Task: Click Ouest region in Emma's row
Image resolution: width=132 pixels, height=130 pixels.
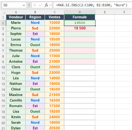Action: click(35, 45)
